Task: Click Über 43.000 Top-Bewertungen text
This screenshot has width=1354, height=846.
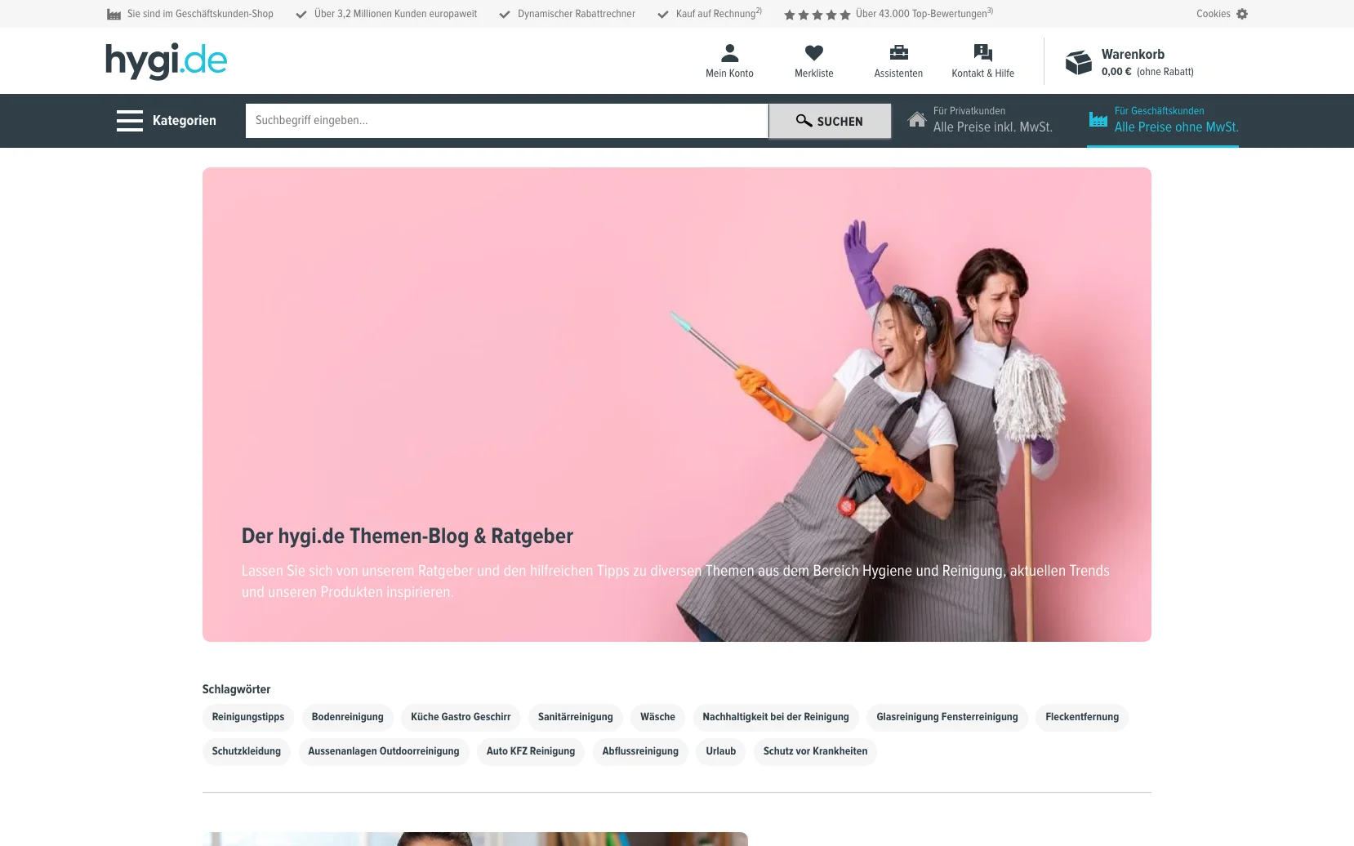Action: tap(924, 13)
